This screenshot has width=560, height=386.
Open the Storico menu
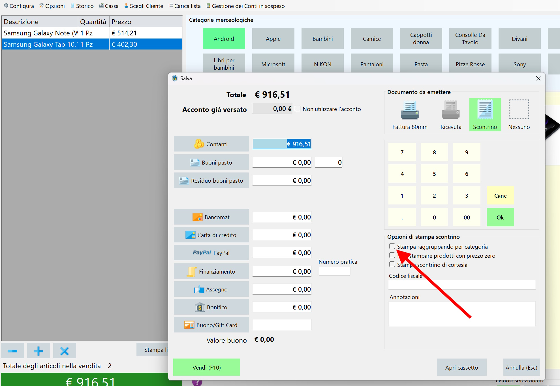click(x=82, y=6)
